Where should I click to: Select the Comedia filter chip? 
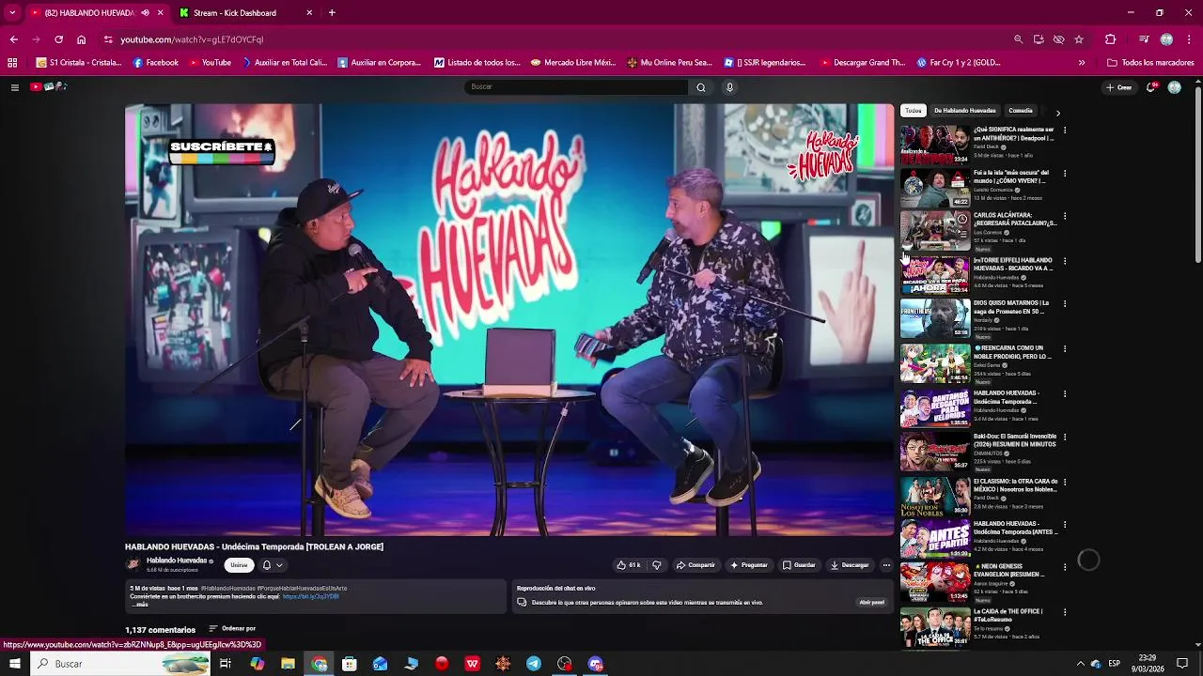(x=1021, y=111)
